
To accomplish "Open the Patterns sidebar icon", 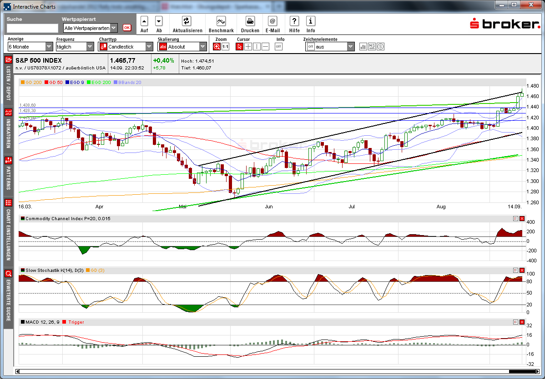I will [8, 160].
